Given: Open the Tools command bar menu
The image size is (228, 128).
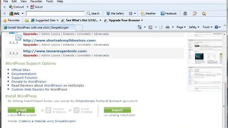Looking at the screenshot, I should (x=207, y=27).
